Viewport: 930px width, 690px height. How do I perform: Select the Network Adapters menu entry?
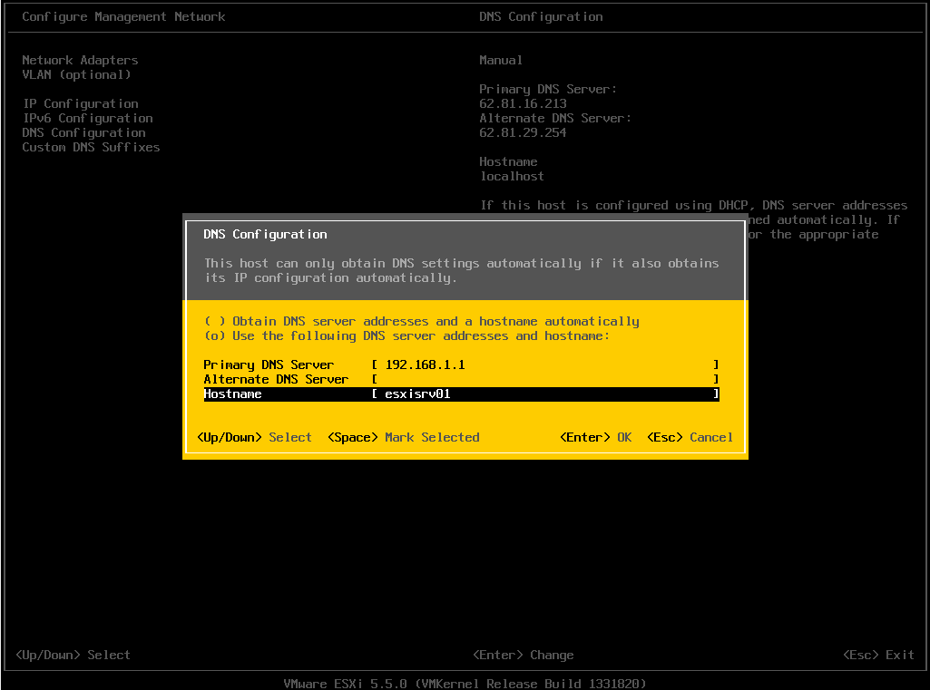tap(80, 60)
